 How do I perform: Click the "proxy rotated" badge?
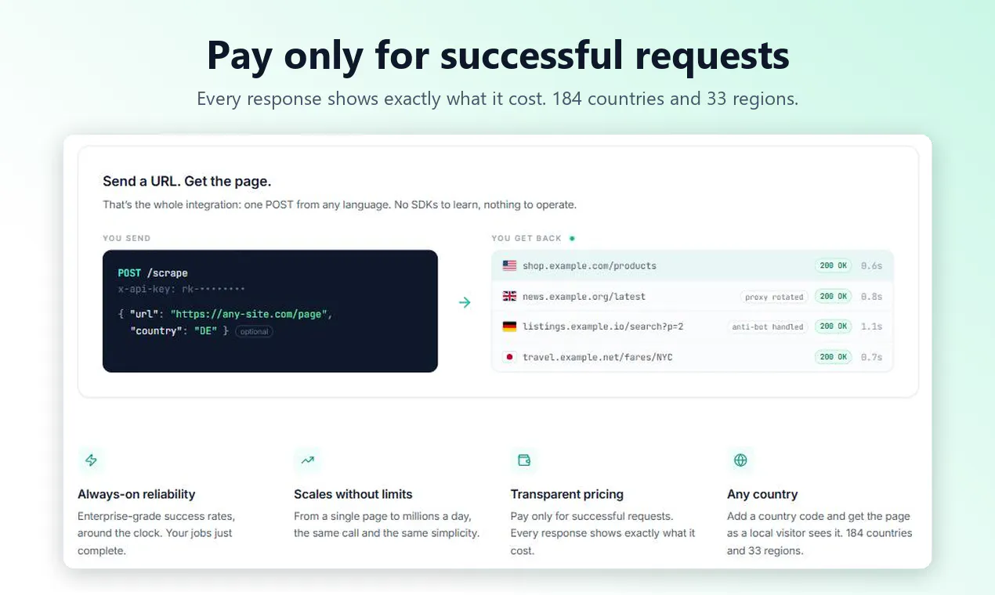coord(774,297)
